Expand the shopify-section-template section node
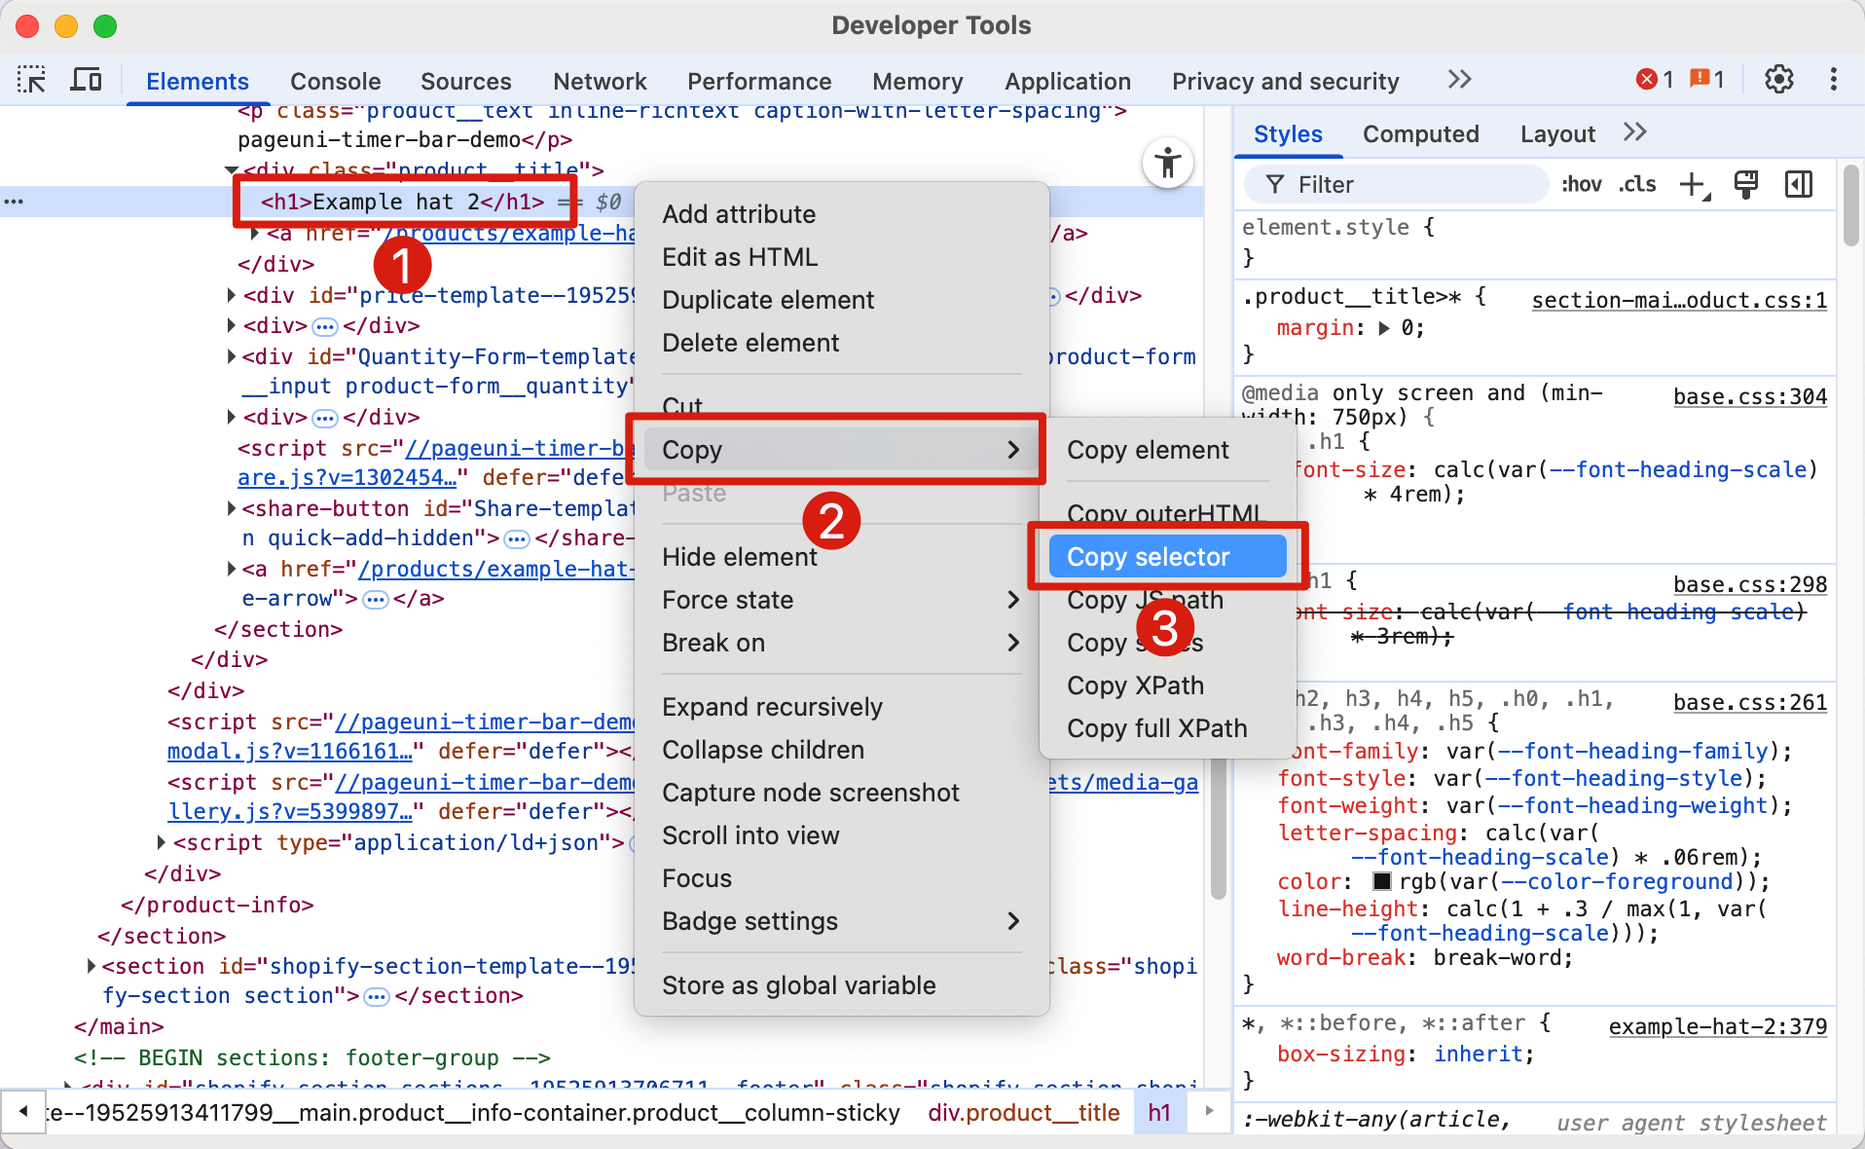Image resolution: width=1865 pixels, height=1149 pixels. pyautogui.click(x=91, y=966)
